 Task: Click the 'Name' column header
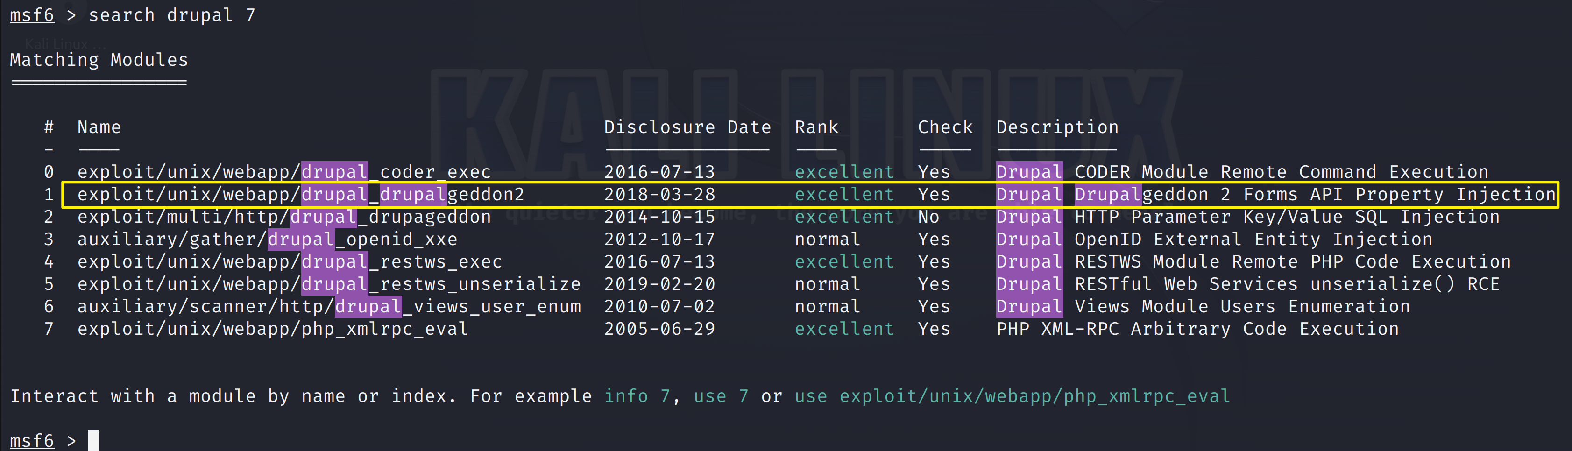pyautogui.click(x=99, y=127)
